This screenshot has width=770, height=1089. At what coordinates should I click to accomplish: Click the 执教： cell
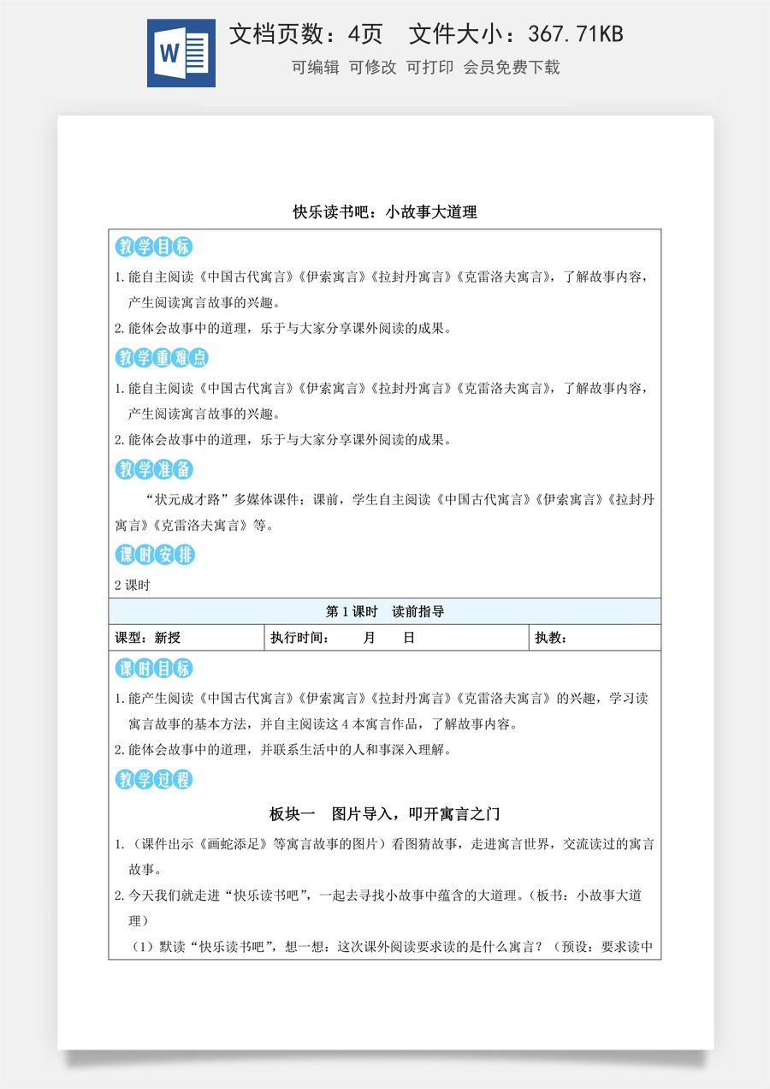[595, 638]
